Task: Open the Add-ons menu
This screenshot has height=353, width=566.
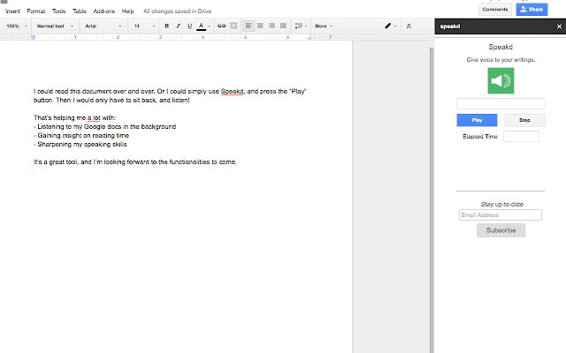Action: coord(103,11)
